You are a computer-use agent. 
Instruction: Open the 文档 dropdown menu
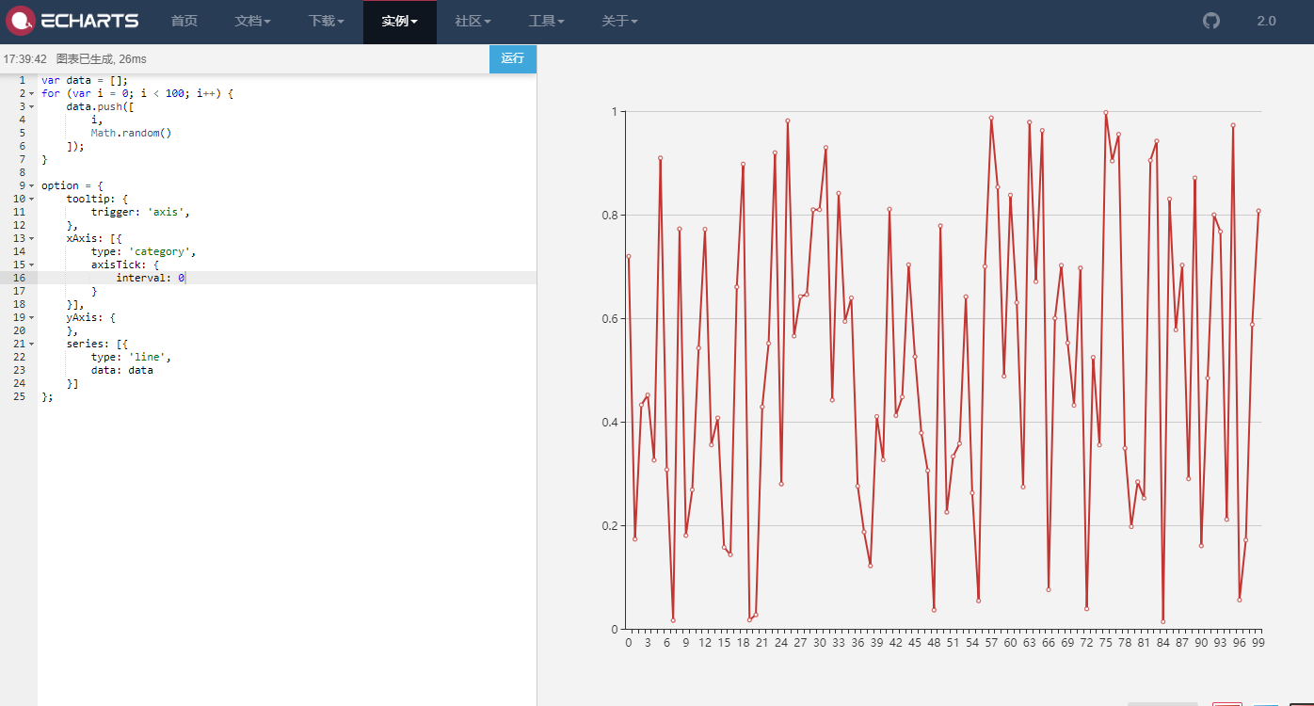point(252,21)
